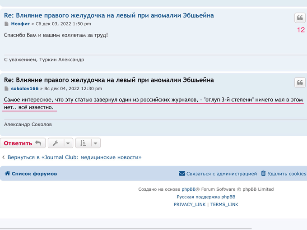Quote the post by Неофит
The image size is (307, 230).
pyautogui.click(x=300, y=18)
